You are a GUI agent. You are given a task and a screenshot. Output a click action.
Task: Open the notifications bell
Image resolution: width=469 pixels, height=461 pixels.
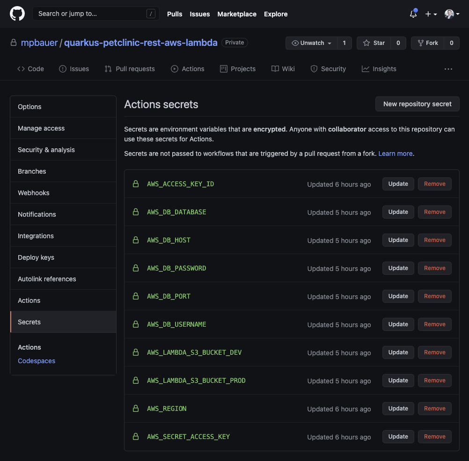pyautogui.click(x=413, y=14)
